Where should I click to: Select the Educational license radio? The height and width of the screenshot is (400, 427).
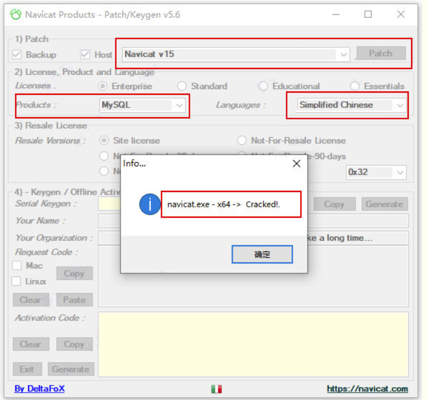pyautogui.click(x=263, y=86)
